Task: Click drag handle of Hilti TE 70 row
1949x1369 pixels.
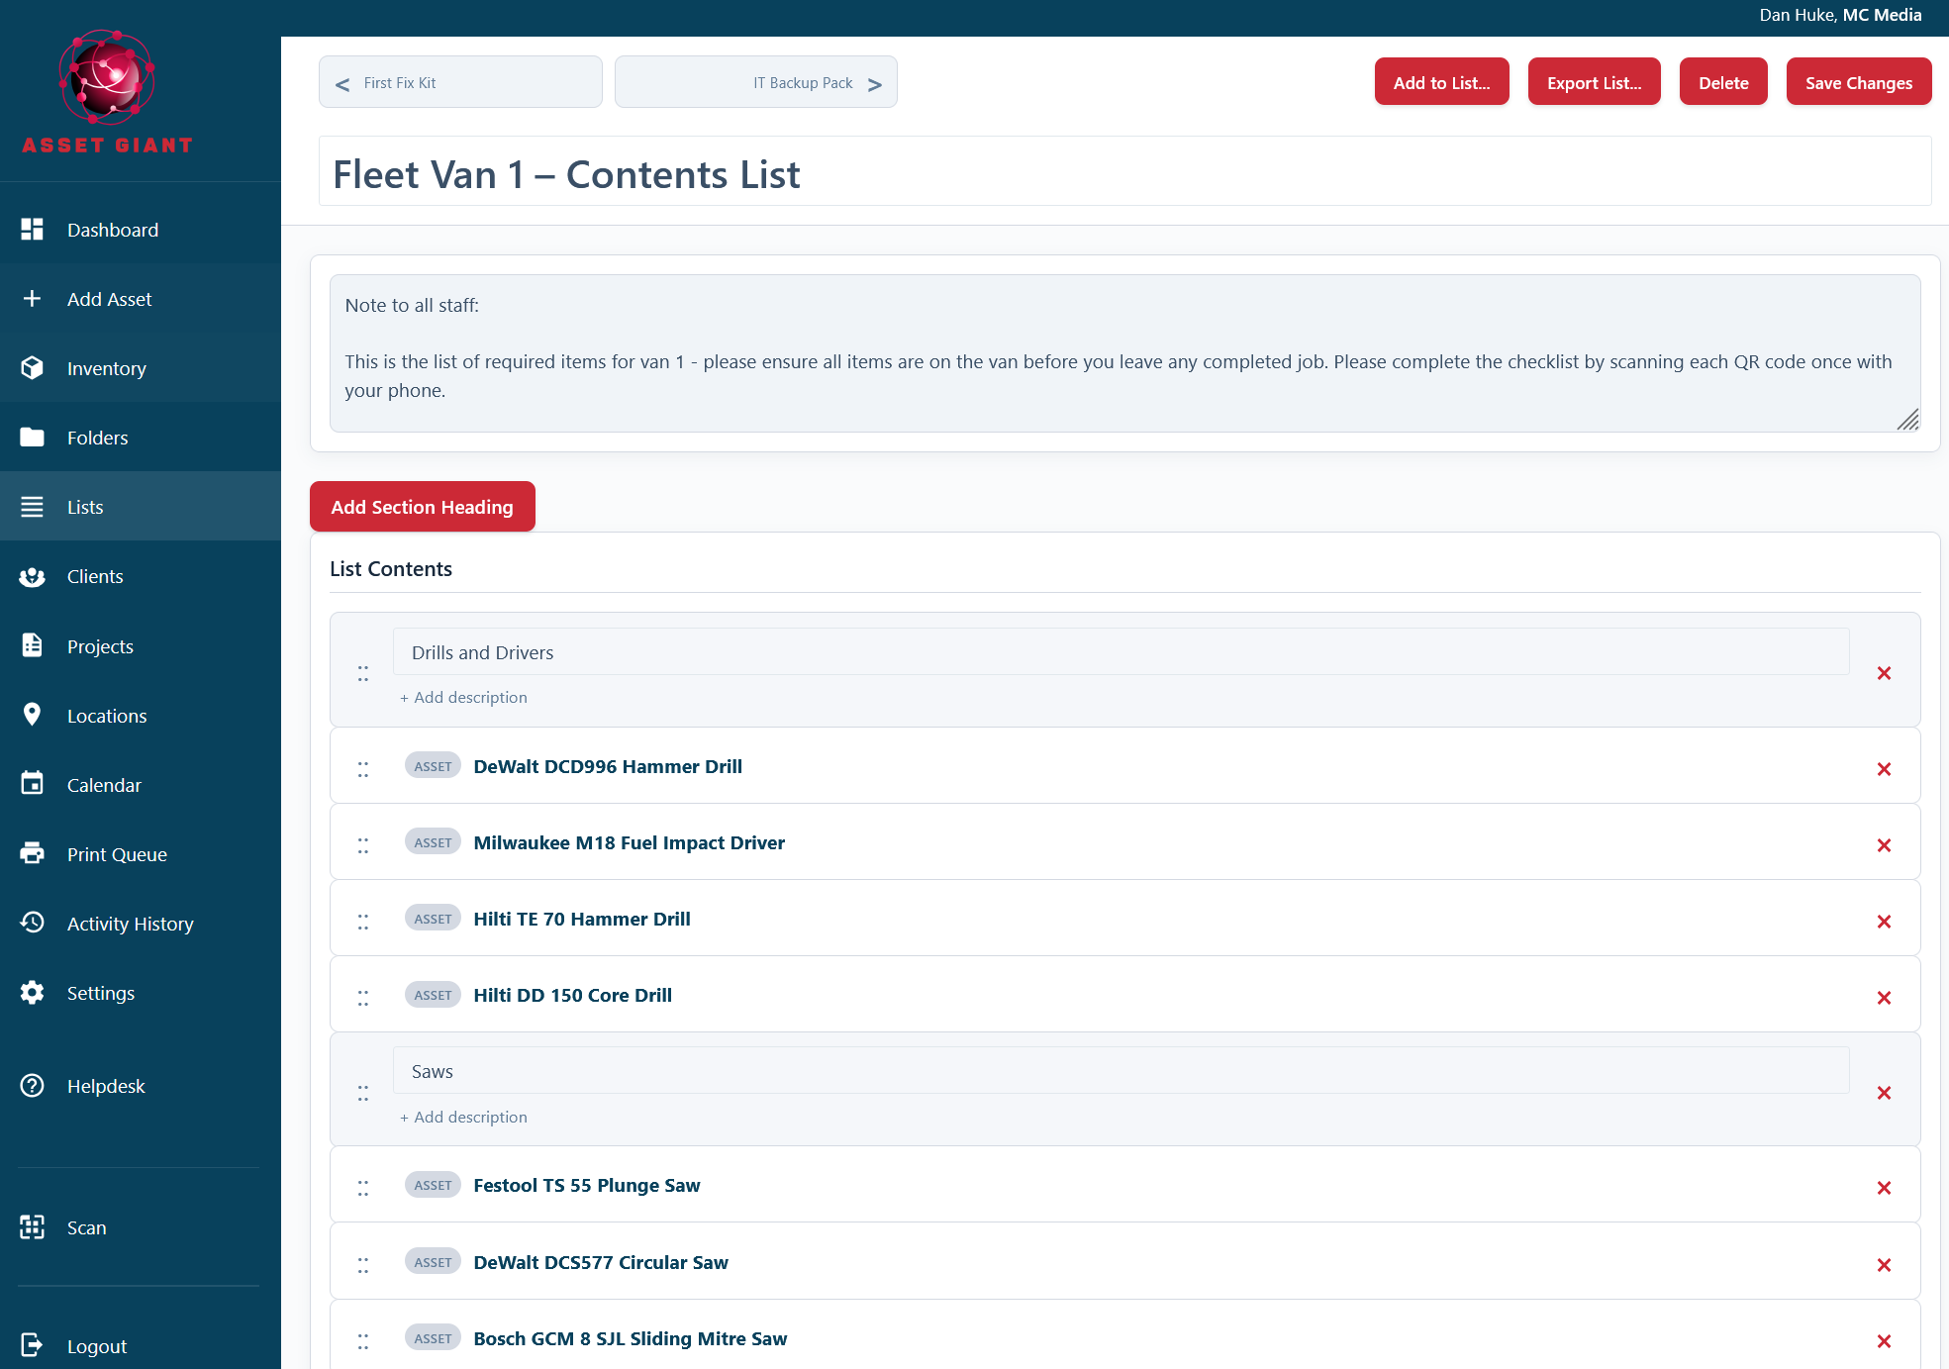Action: 363,922
